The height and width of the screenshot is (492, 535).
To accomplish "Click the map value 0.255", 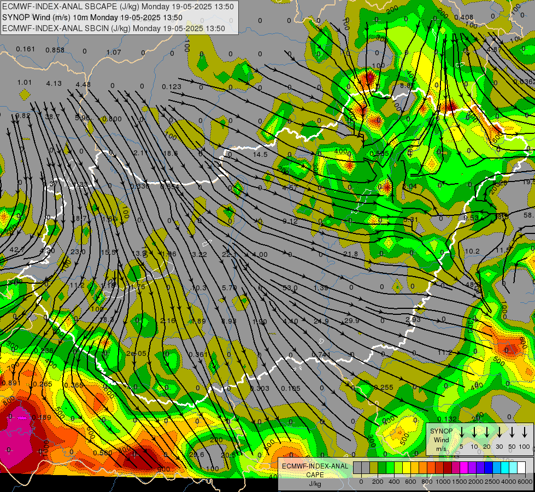I will click(384, 387).
